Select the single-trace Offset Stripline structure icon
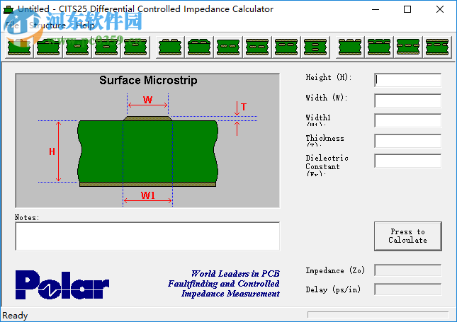 click(x=135, y=47)
